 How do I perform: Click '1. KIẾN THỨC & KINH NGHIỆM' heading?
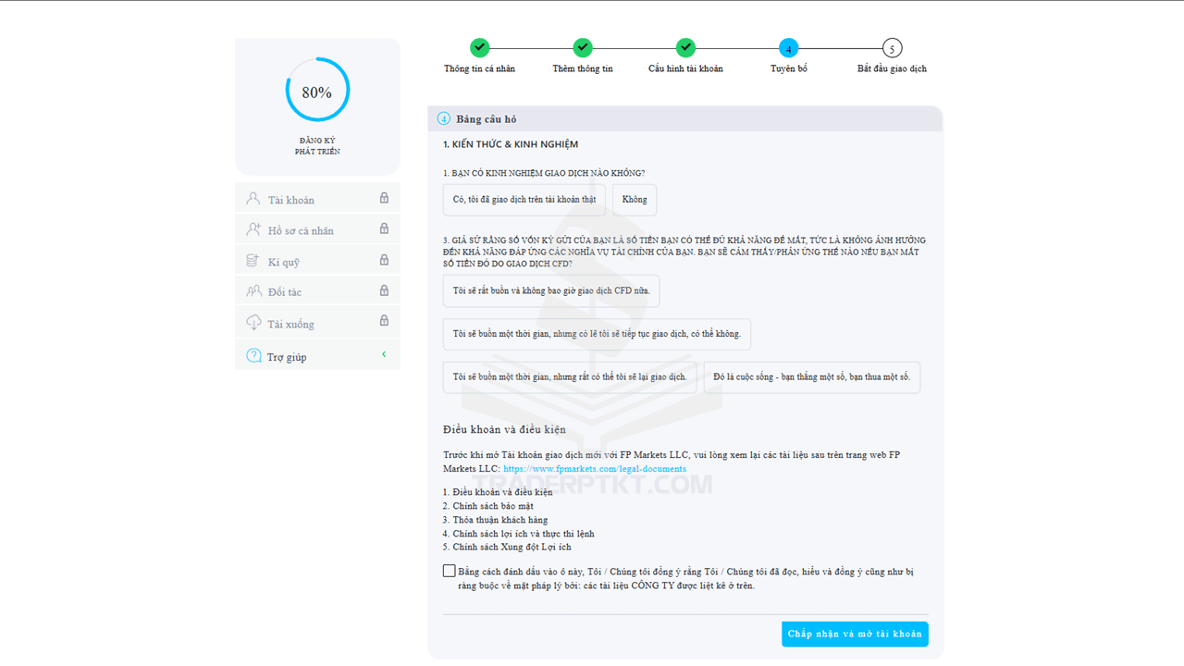pyautogui.click(x=511, y=144)
